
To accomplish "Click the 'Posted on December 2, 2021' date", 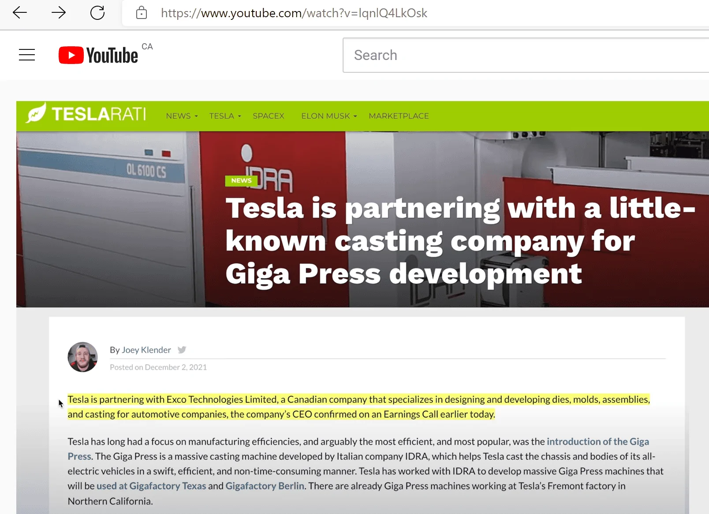I will 158,367.
